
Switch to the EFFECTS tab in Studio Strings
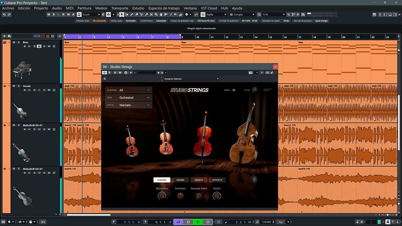point(217,180)
